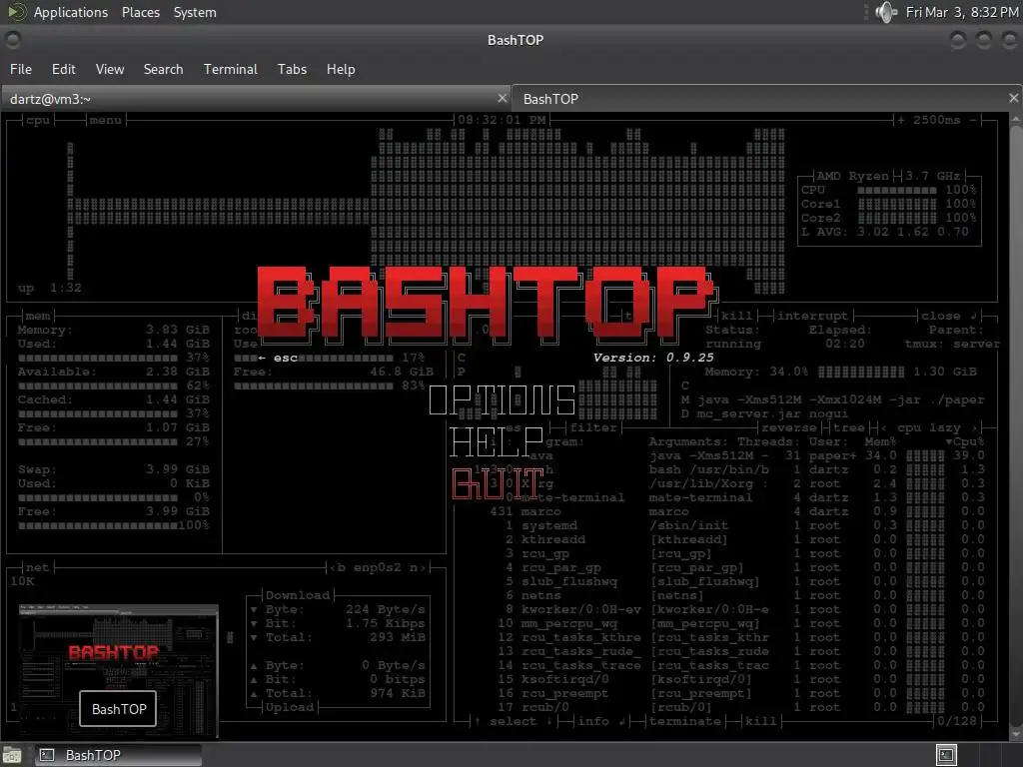
Task: Close the dartz@vm3:~ tab
Action: tap(502, 99)
